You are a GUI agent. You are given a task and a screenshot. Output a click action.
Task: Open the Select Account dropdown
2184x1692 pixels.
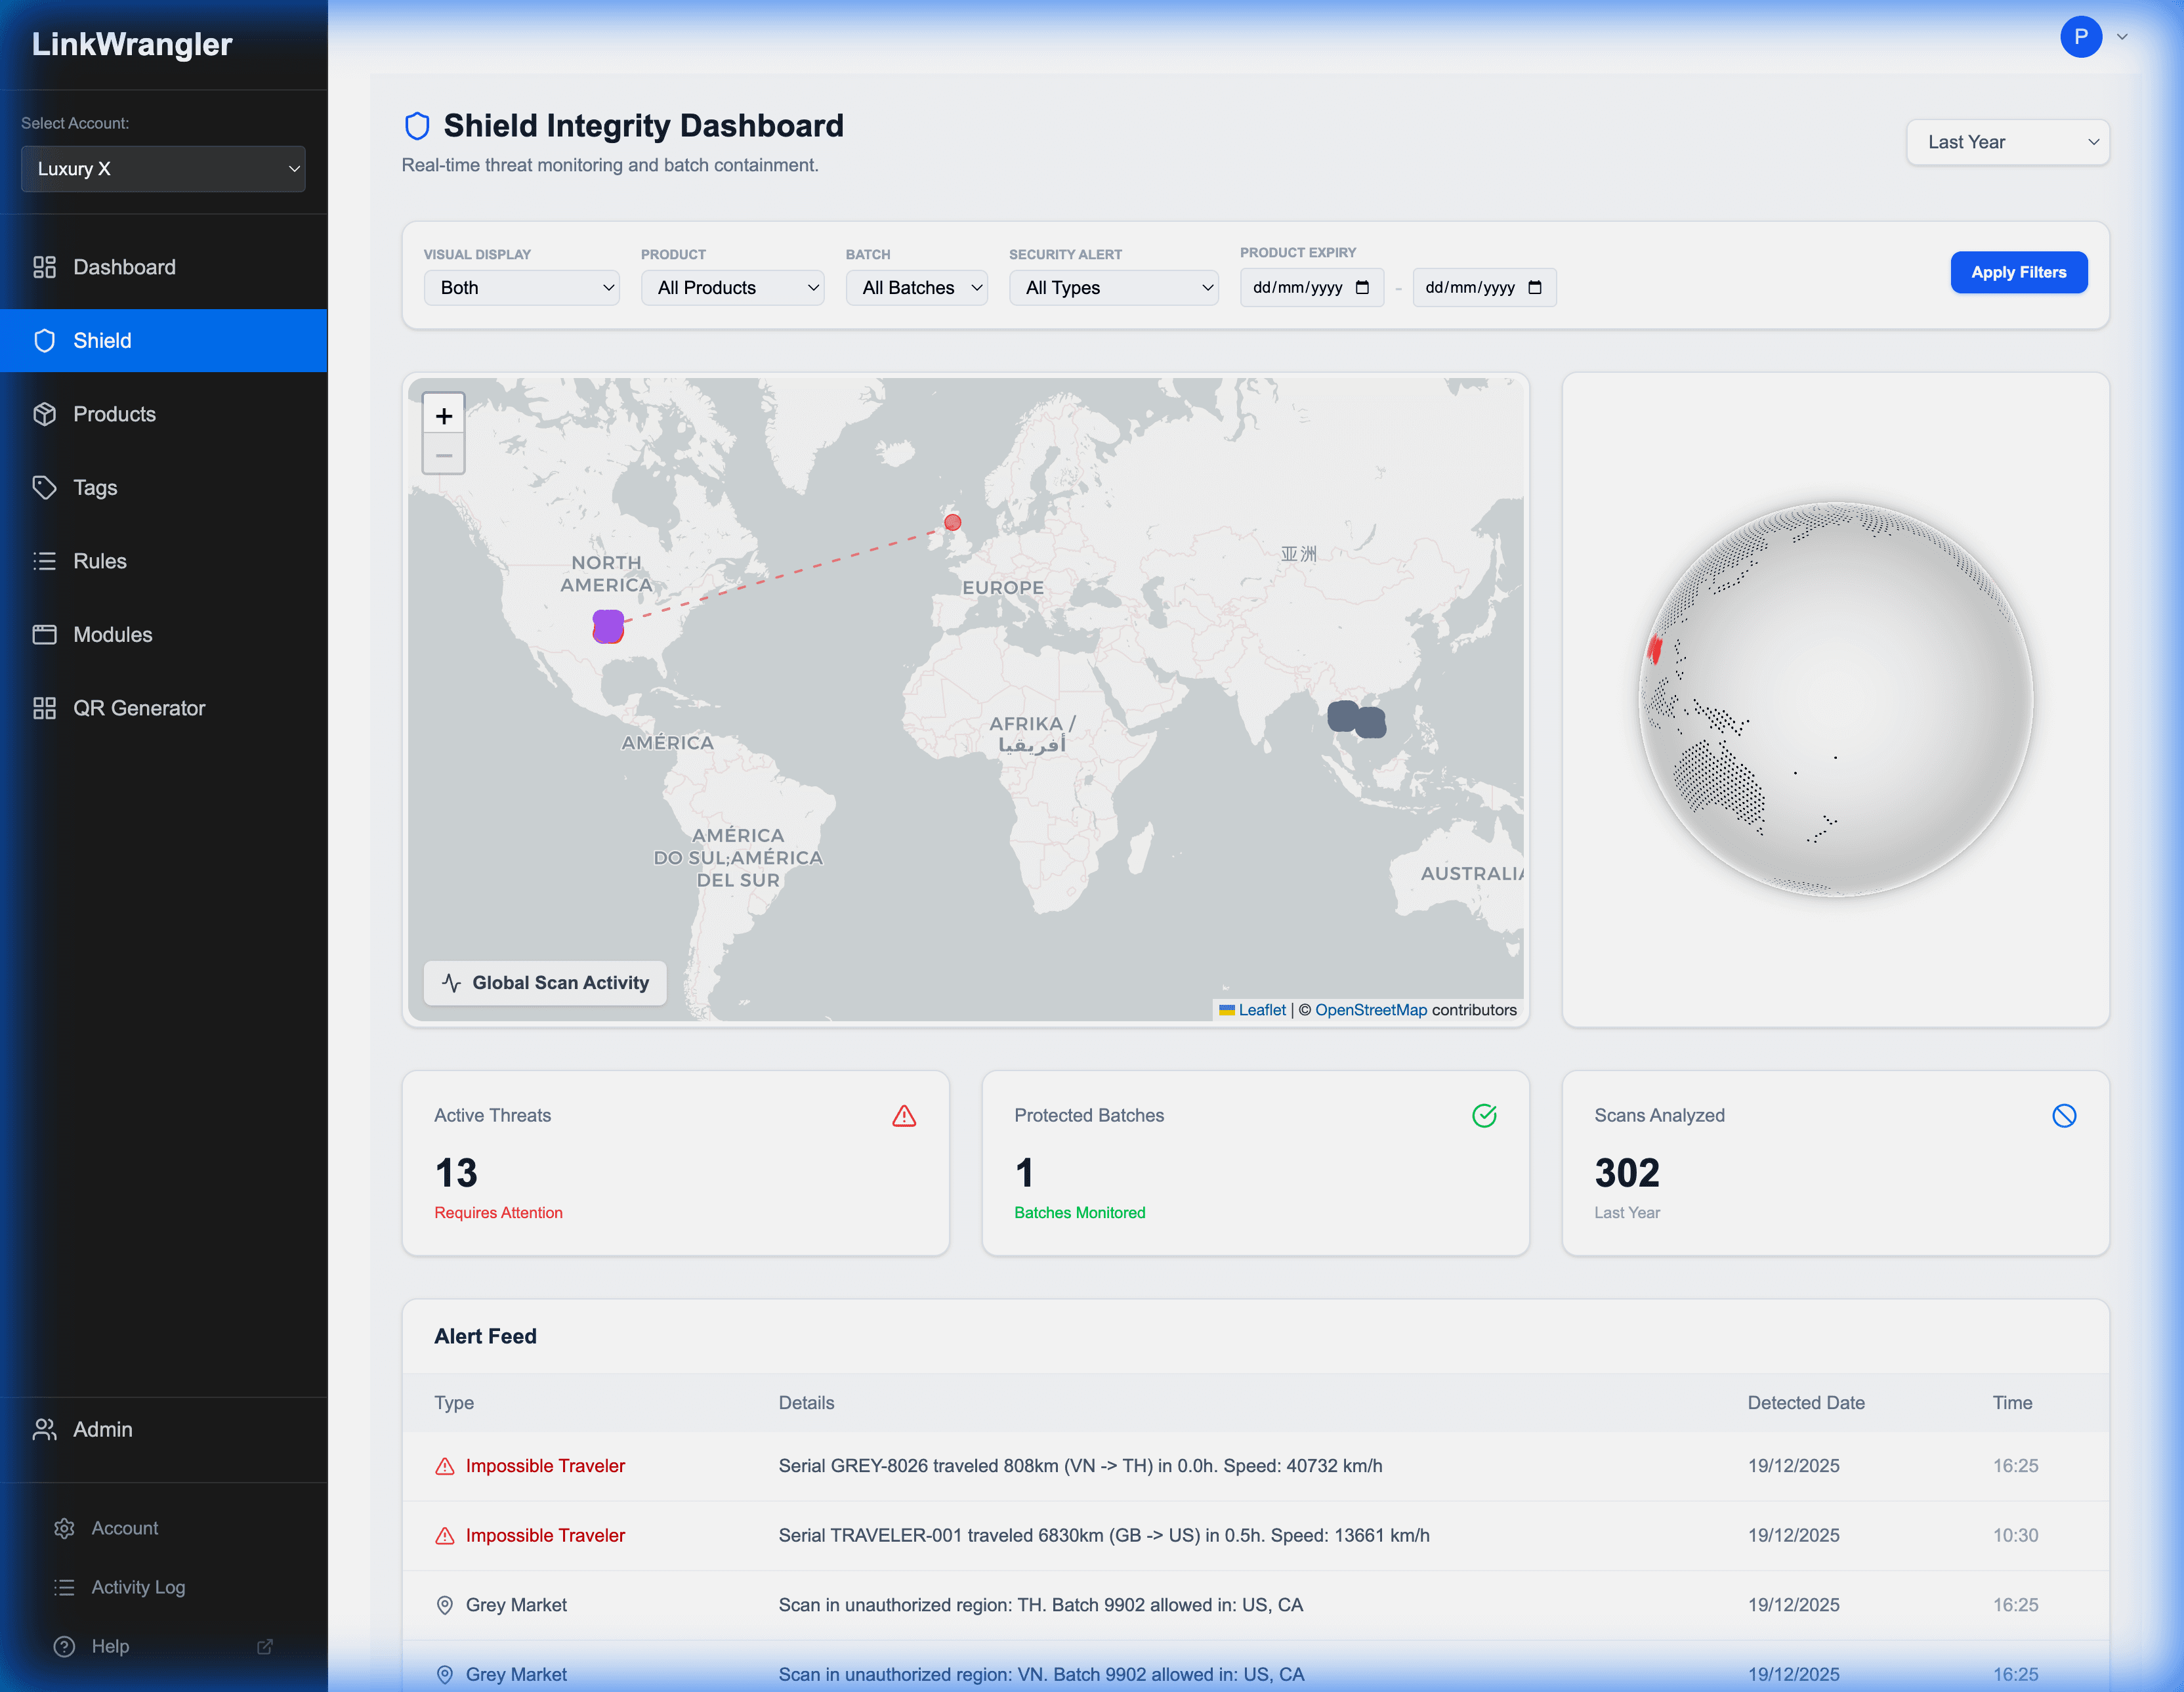tap(163, 169)
